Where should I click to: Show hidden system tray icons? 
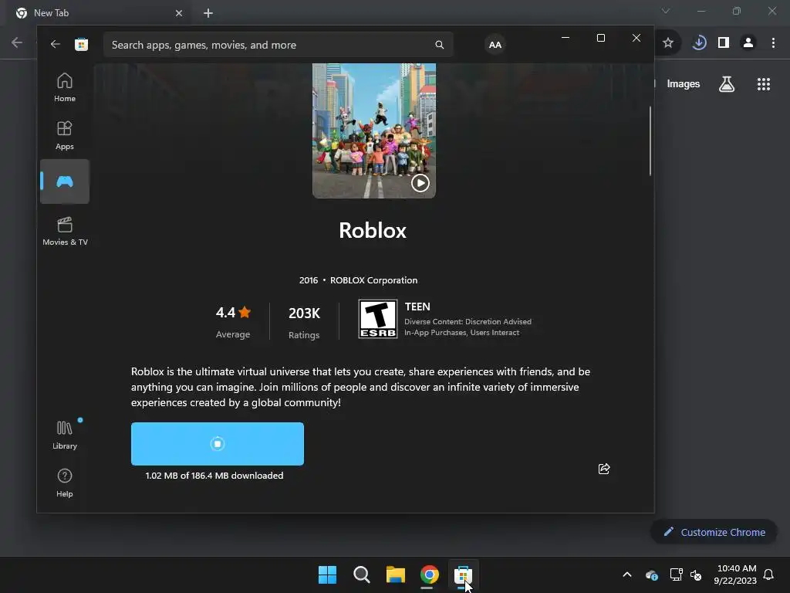pyautogui.click(x=627, y=574)
